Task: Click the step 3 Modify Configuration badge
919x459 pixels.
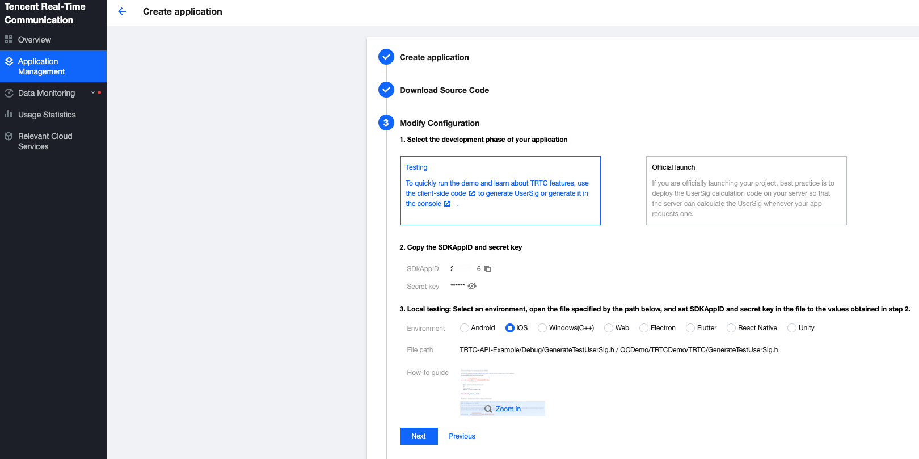Action: (386, 123)
